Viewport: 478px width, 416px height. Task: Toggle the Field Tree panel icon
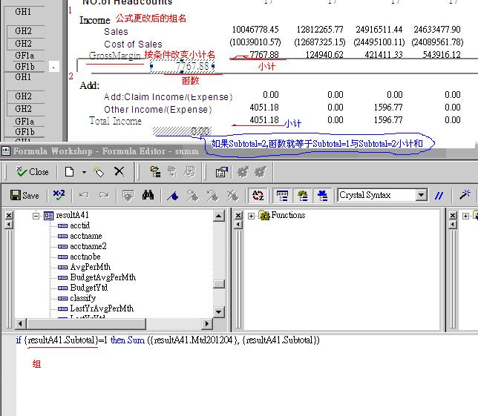(x=282, y=196)
